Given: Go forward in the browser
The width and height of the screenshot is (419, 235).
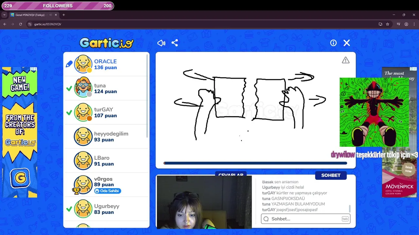Looking at the screenshot, I should click(x=12, y=24).
